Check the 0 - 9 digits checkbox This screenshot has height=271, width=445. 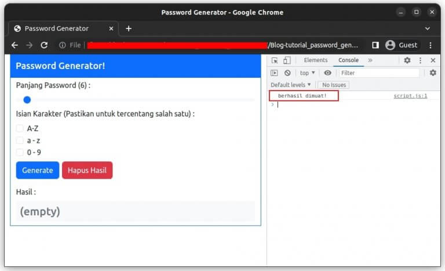pos(20,152)
